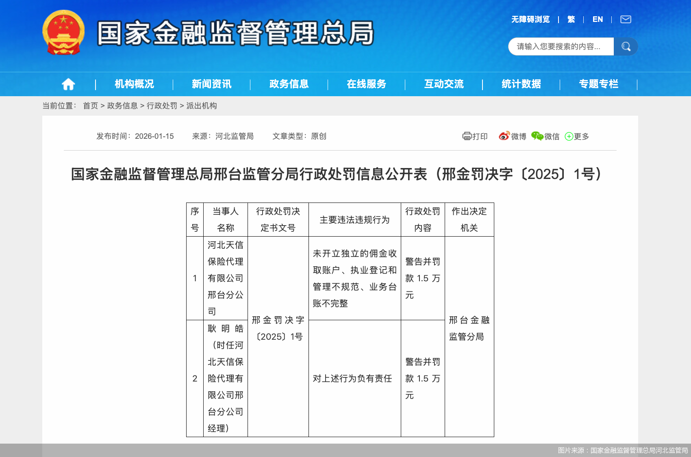Enable accessibility mode via 无障碍浏览
The height and width of the screenshot is (457, 691).
pos(530,19)
